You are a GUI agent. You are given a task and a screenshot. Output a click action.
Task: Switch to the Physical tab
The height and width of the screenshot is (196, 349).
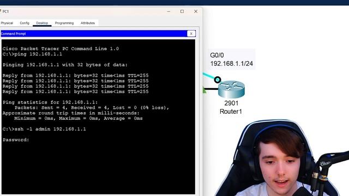tap(7, 23)
